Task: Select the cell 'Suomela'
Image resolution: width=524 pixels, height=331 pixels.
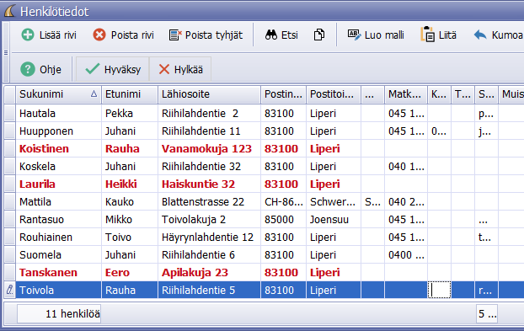Action: 58,255
